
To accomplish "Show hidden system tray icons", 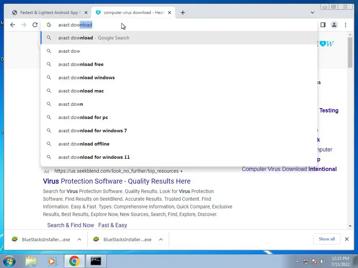I will click(297, 261).
